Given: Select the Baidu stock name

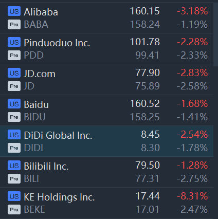Looking at the screenshot, I should tap(37, 104).
